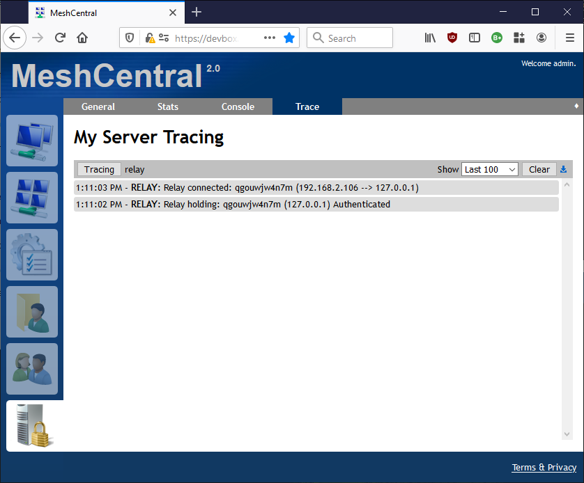Switch to the Console tab
Viewport: 584px width, 483px height.
(238, 106)
